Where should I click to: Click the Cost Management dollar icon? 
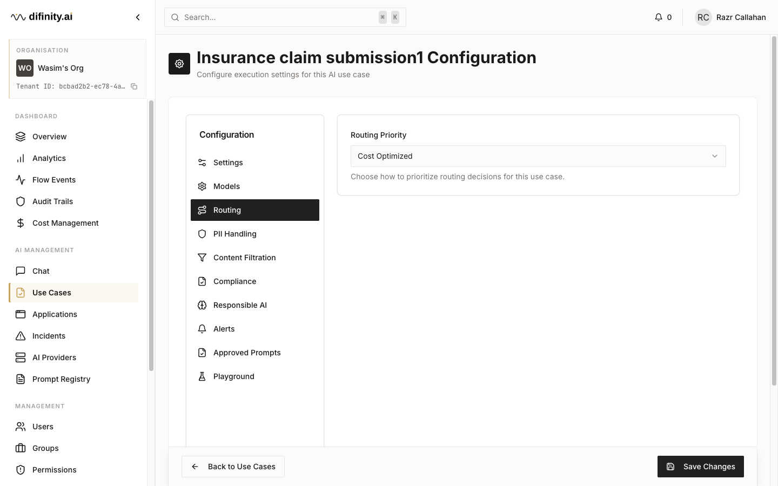(21, 223)
